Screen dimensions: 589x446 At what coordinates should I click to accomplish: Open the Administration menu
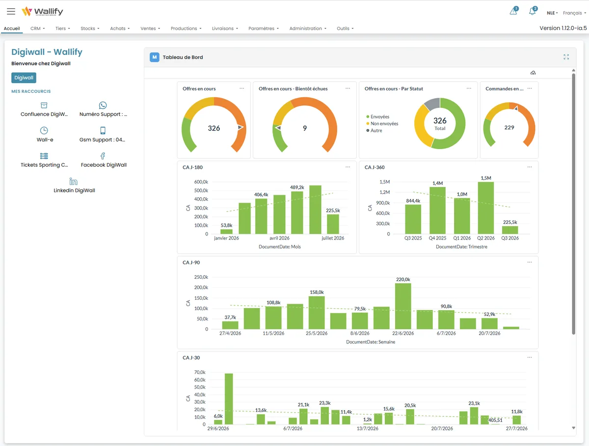(x=308, y=28)
